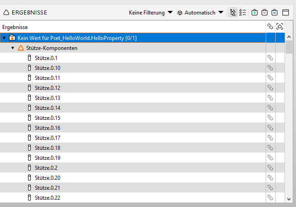
Task: Select Stütze.0.13 in the results list
Action: coord(142,98)
